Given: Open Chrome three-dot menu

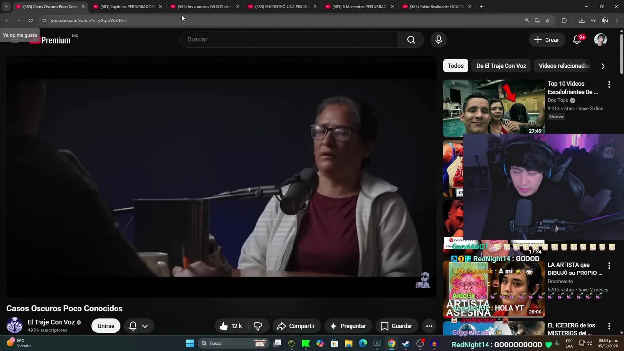Looking at the screenshot, I should pos(617,20).
